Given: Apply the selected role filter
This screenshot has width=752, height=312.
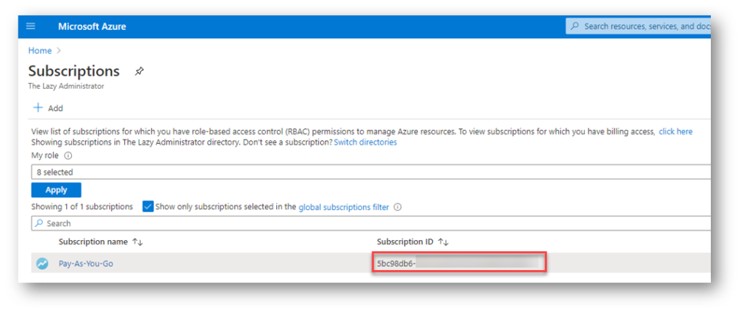Looking at the screenshot, I should (x=56, y=190).
